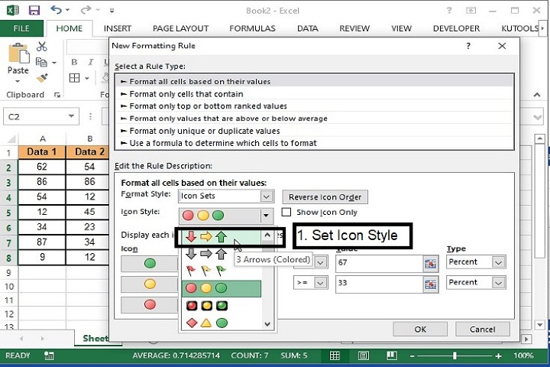Edit the Value field containing 33

pyautogui.click(x=379, y=283)
